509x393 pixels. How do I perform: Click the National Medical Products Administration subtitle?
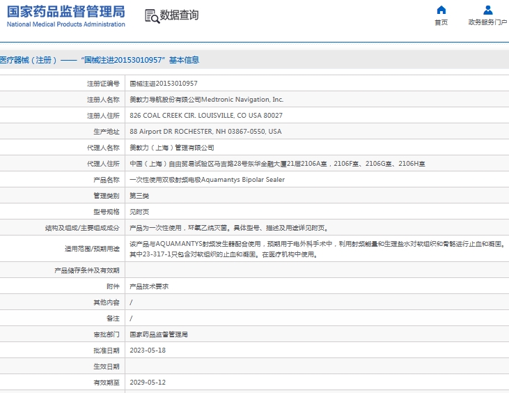(x=66, y=24)
